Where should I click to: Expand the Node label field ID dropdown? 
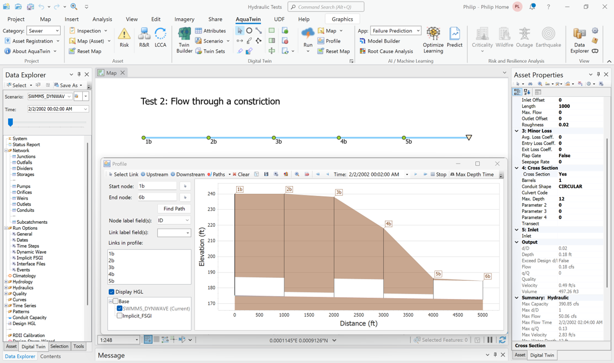coord(174,220)
